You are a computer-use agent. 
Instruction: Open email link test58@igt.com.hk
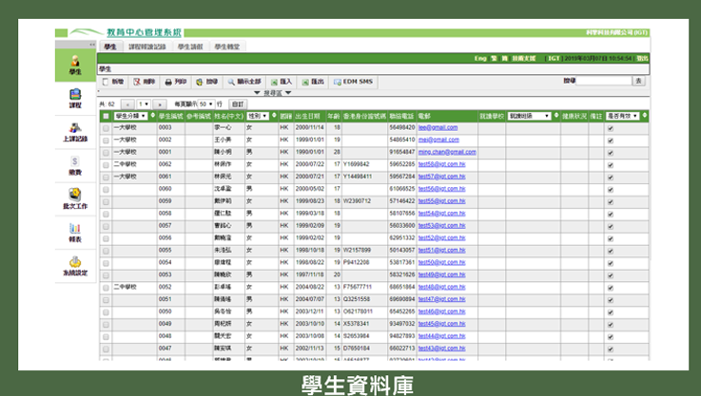click(441, 164)
